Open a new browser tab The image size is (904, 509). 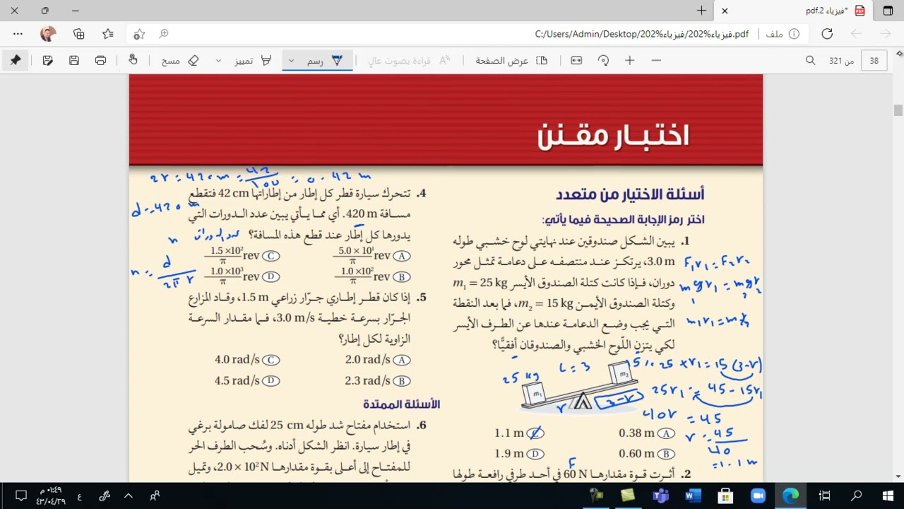701,11
